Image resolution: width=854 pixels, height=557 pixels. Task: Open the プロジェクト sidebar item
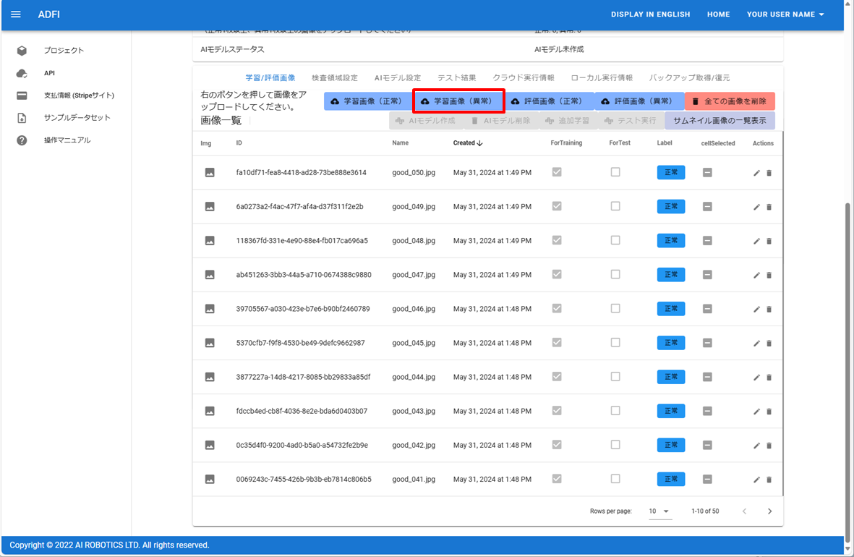[64, 50]
